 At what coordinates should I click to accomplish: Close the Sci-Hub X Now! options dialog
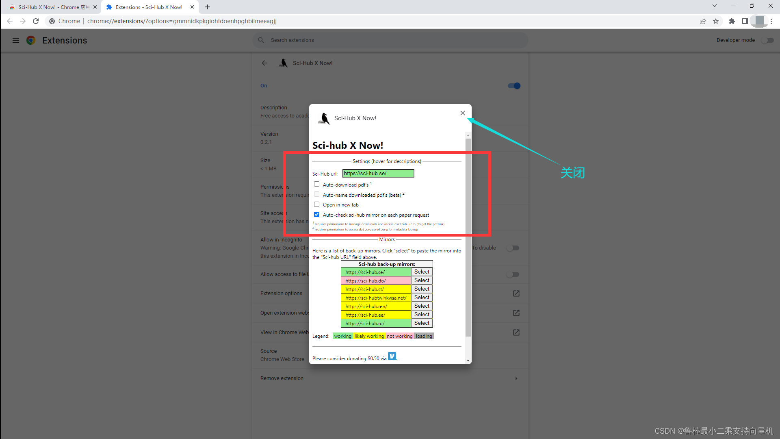tap(462, 113)
